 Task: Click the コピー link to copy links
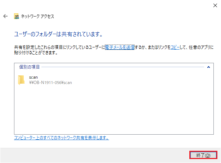[175, 47]
